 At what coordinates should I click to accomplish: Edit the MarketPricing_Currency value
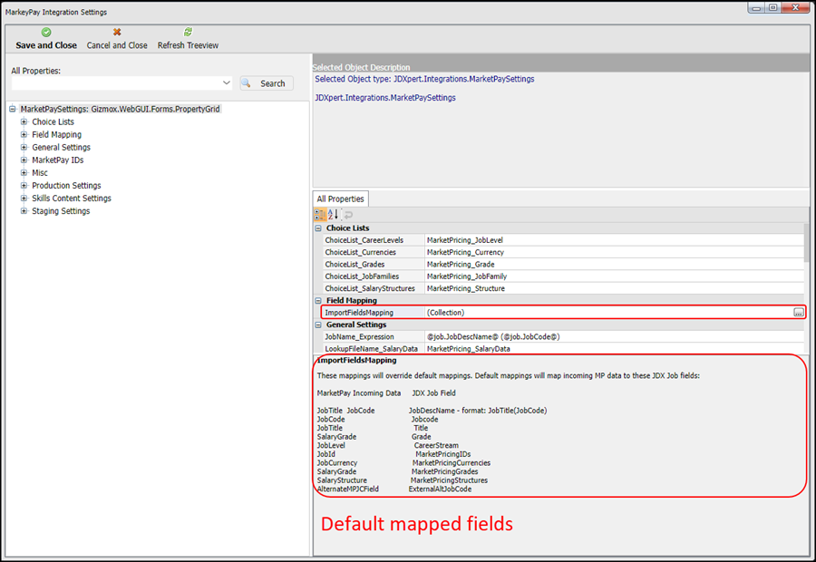[x=614, y=252]
